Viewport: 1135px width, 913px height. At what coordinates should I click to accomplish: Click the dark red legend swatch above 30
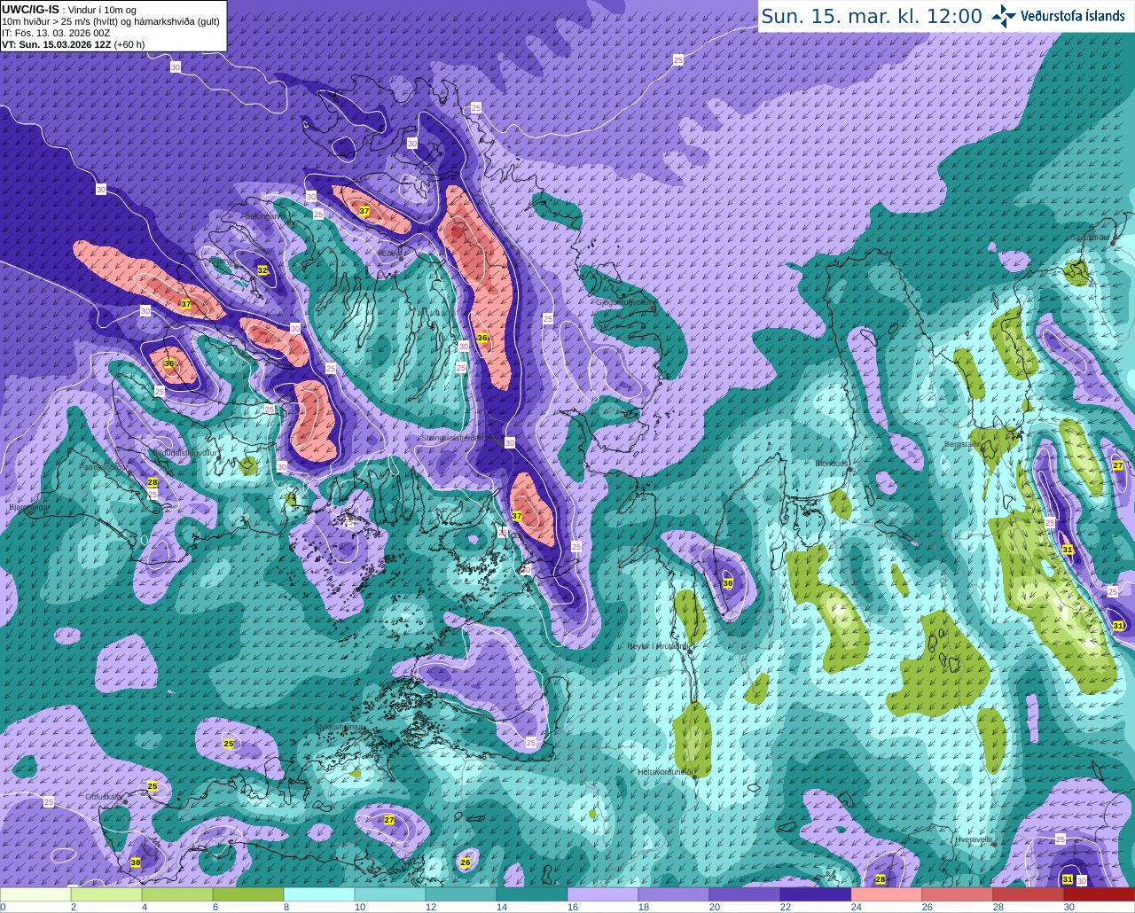(1100, 894)
